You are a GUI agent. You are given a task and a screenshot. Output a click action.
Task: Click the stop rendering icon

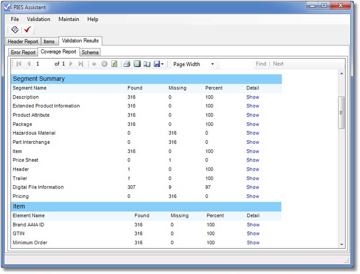click(x=104, y=64)
